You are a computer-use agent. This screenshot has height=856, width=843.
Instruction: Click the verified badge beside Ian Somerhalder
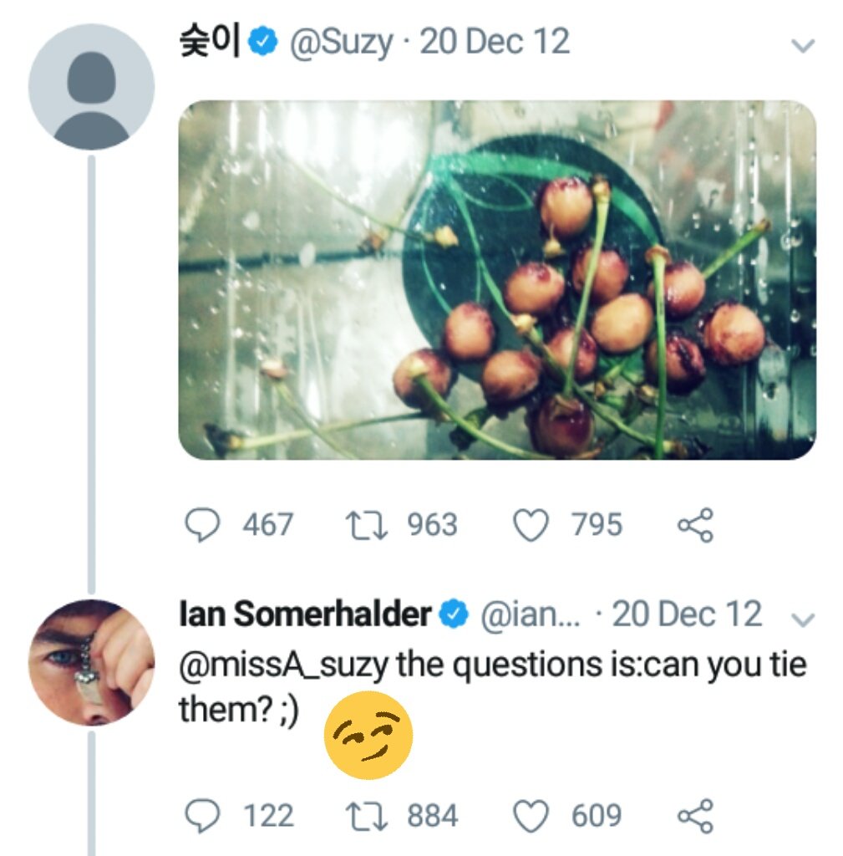tap(454, 615)
